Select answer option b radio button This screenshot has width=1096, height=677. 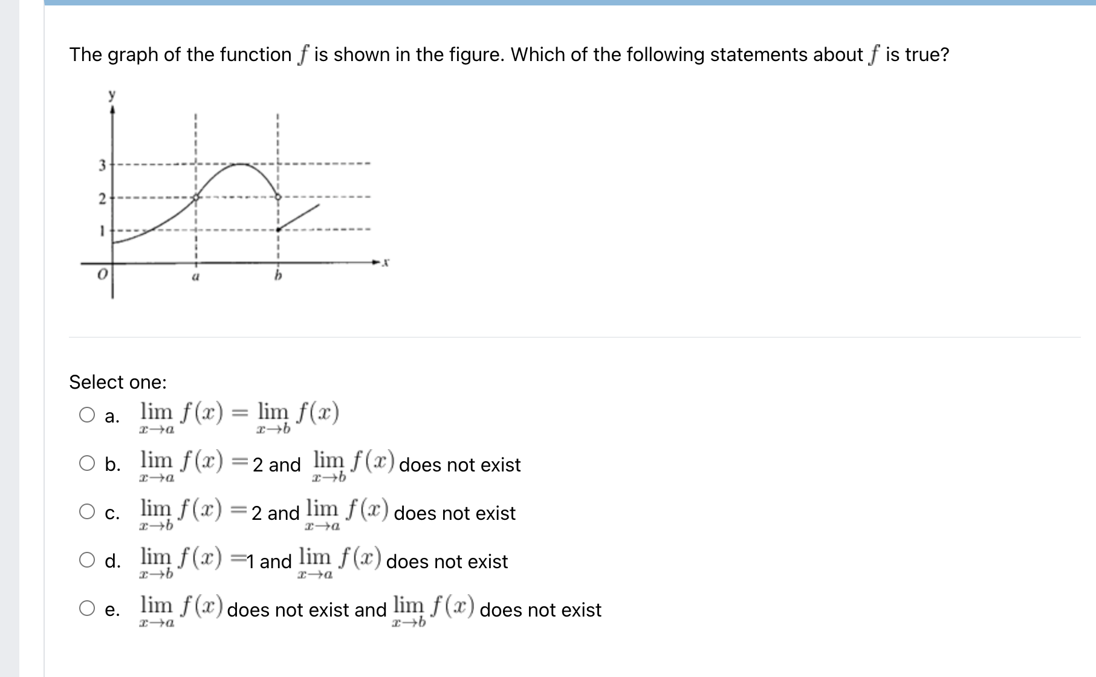pyautogui.click(x=88, y=463)
